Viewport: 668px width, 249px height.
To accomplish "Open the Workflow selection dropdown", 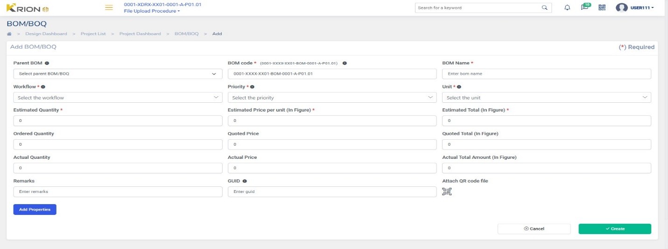I will [x=118, y=98].
